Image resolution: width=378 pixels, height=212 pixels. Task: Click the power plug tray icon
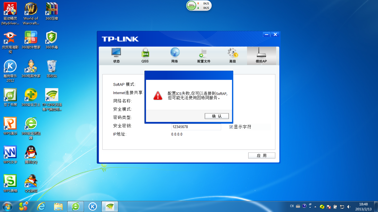pyautogui.click(x=335, y=206)
